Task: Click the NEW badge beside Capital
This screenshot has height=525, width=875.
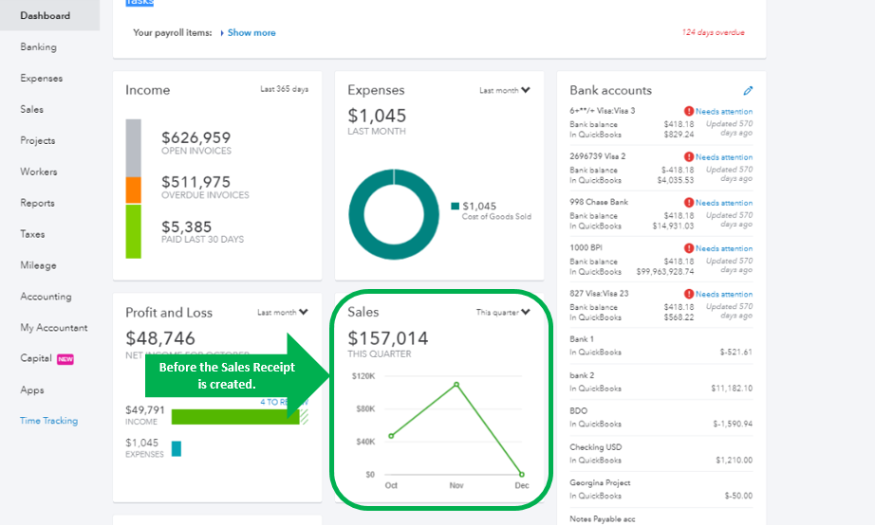Action: click(x=65, y=359)
